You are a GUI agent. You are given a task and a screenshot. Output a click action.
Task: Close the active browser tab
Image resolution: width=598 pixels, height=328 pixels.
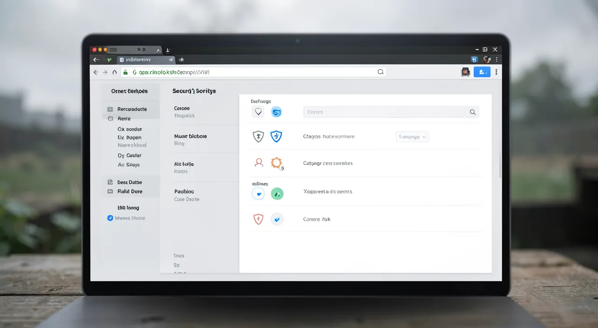pos(171,60)
